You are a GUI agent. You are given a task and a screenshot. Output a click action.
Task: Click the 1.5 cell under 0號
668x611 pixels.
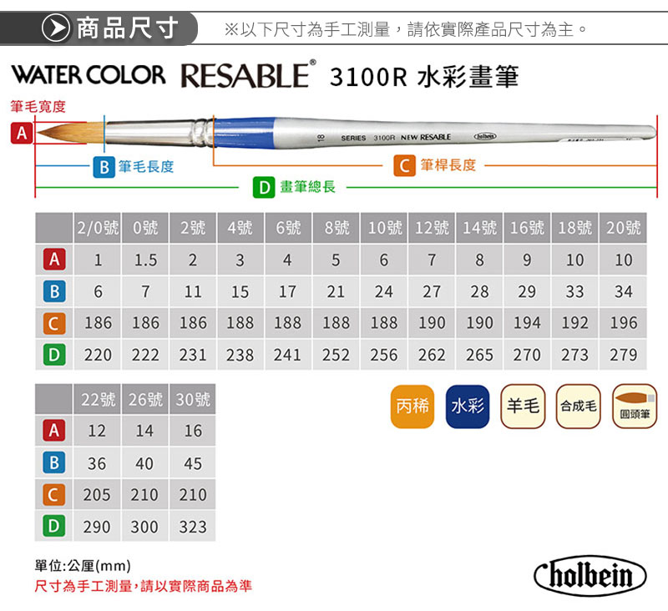tap(145, 260)
